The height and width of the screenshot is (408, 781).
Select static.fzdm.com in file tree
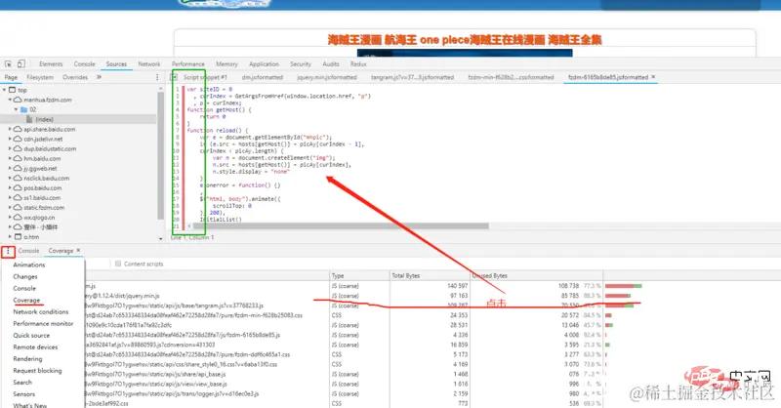pyautogui.click(x=44, y=207)
